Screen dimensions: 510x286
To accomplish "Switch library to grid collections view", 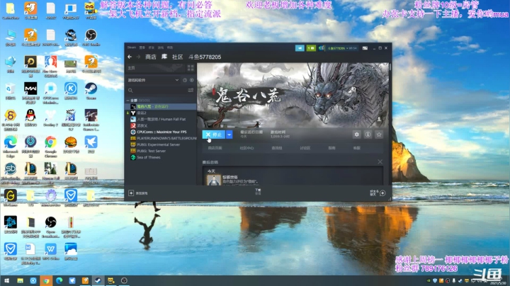I will pos(191,68).
